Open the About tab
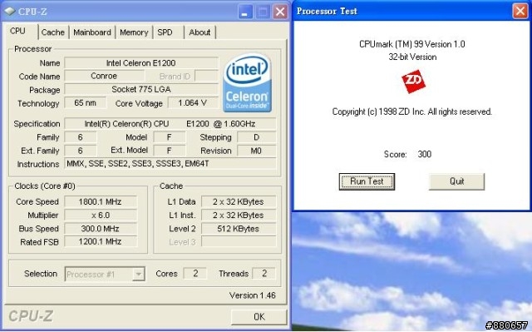The width and height of the screenshot is (532, 332). coord(199,32)
